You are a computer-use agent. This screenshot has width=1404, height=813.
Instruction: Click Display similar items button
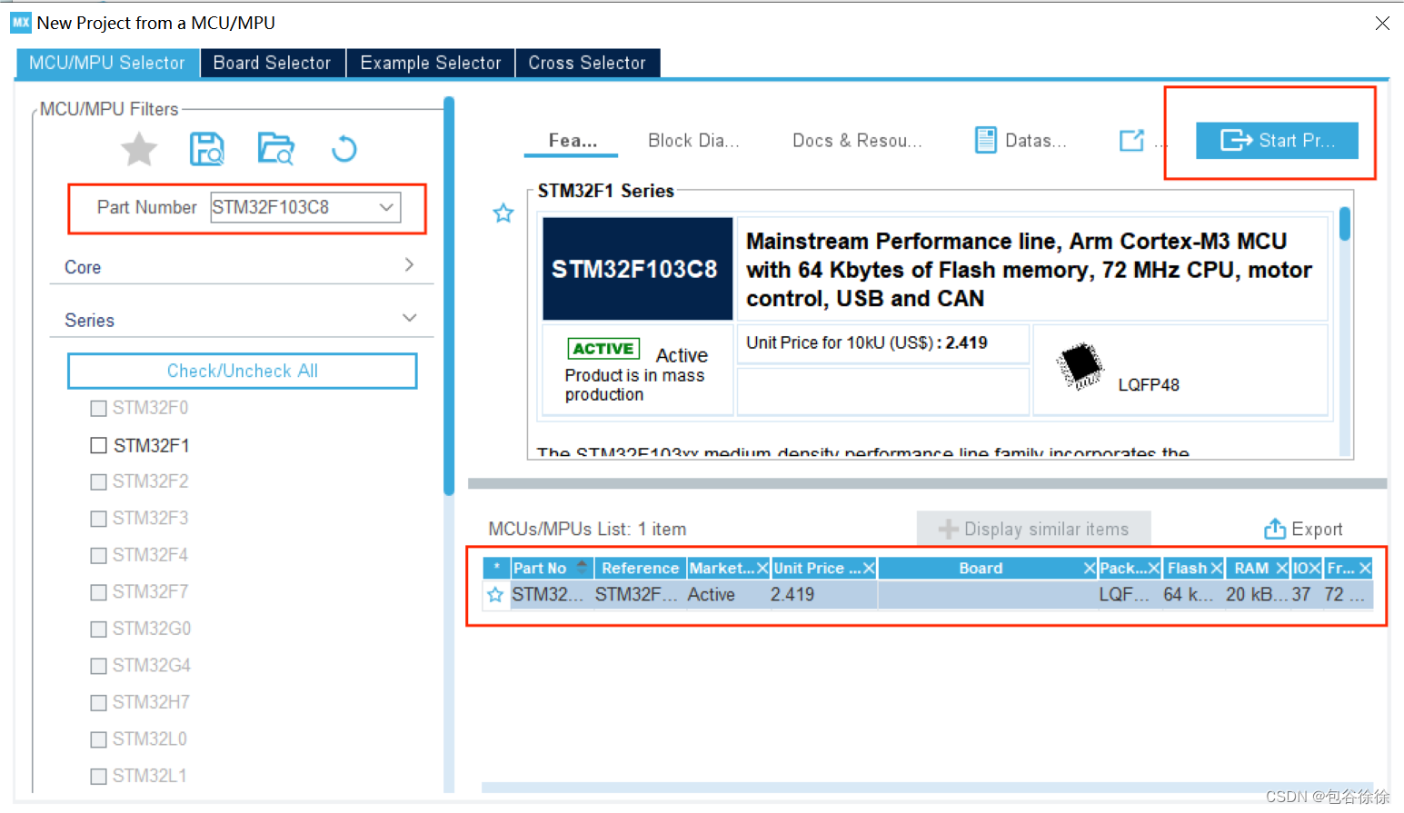tap(1033, 529)
